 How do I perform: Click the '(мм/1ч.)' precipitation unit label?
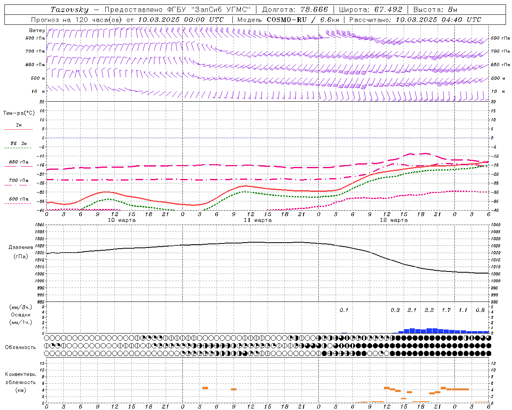pos(21,322)
